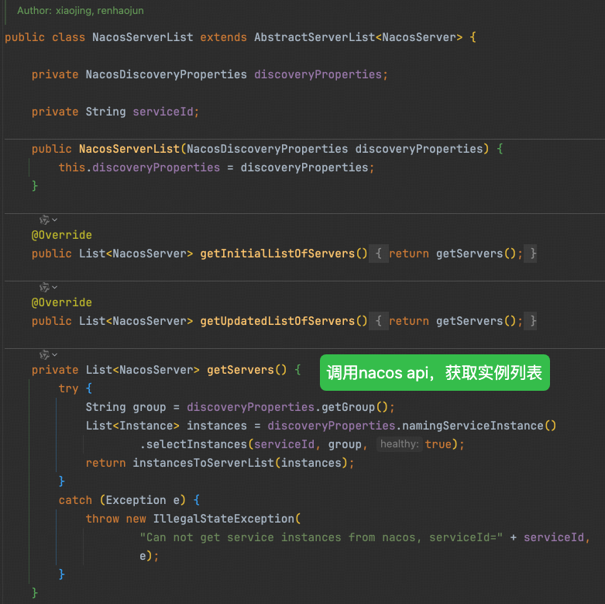Expand folded body of getInitialListOfServers
605x604 pixels.
(x=378, y=254)
